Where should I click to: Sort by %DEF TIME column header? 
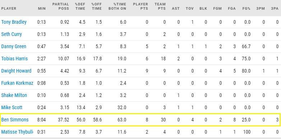coord(80,6)
